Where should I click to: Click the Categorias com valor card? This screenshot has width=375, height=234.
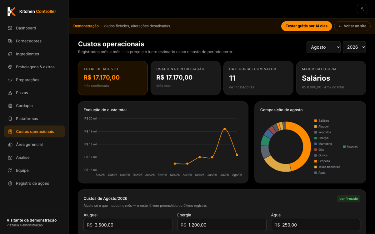[x=258, y=78]
